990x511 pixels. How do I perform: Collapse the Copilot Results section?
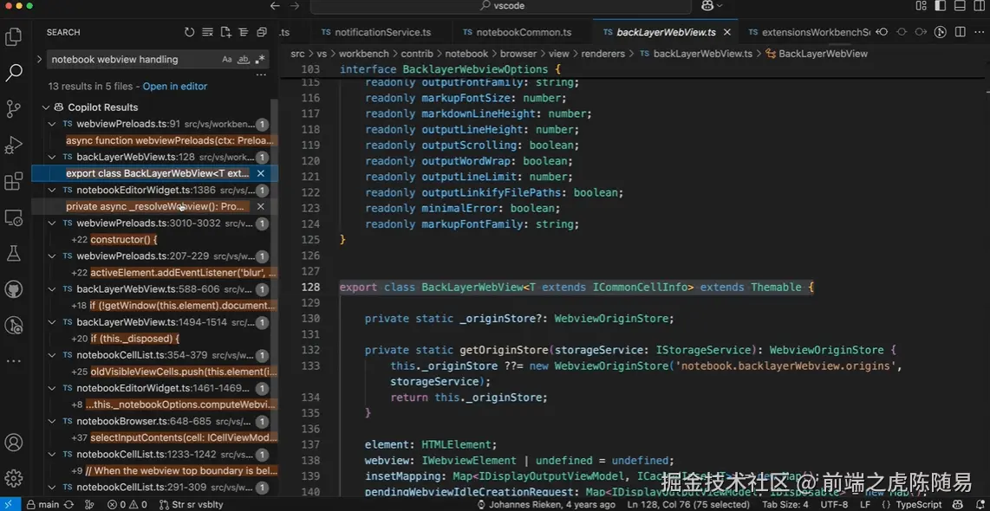point(46,107)
